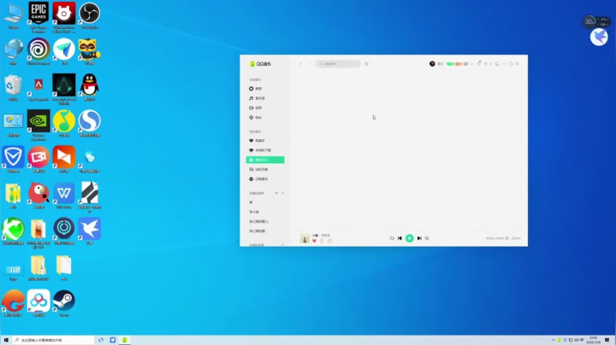
Task: Open Epic Games Launcher desktop icon
Action: (38, 17)
